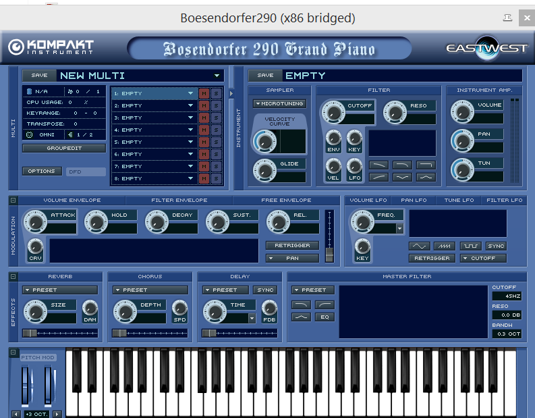Screen dimensions: 535x418
Task: Click the octave up arrow
Action: tap(57, 414)
